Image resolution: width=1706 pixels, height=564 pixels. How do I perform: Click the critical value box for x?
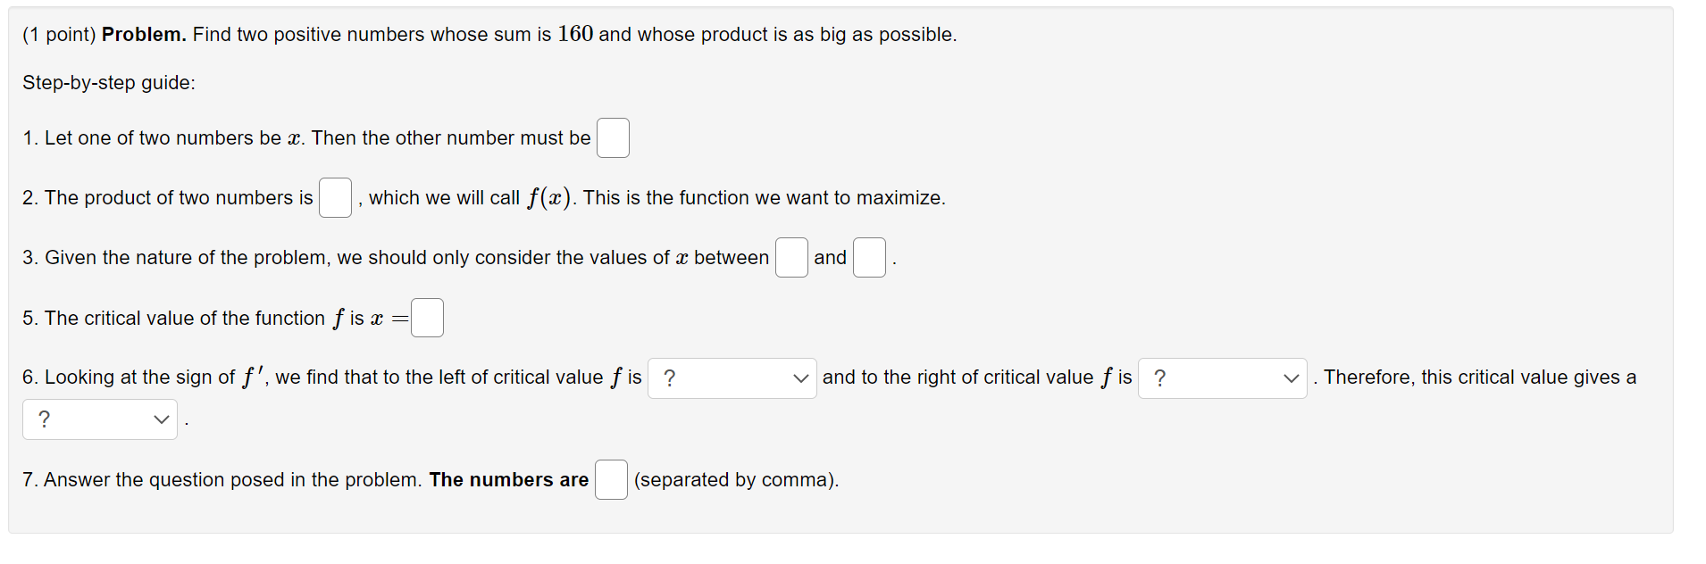[x=427, y=318]
